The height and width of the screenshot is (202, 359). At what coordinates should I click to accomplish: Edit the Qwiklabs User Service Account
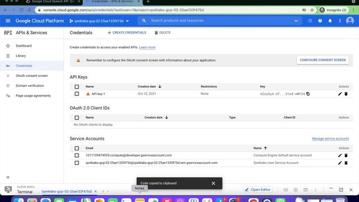[x=340, y=163]
